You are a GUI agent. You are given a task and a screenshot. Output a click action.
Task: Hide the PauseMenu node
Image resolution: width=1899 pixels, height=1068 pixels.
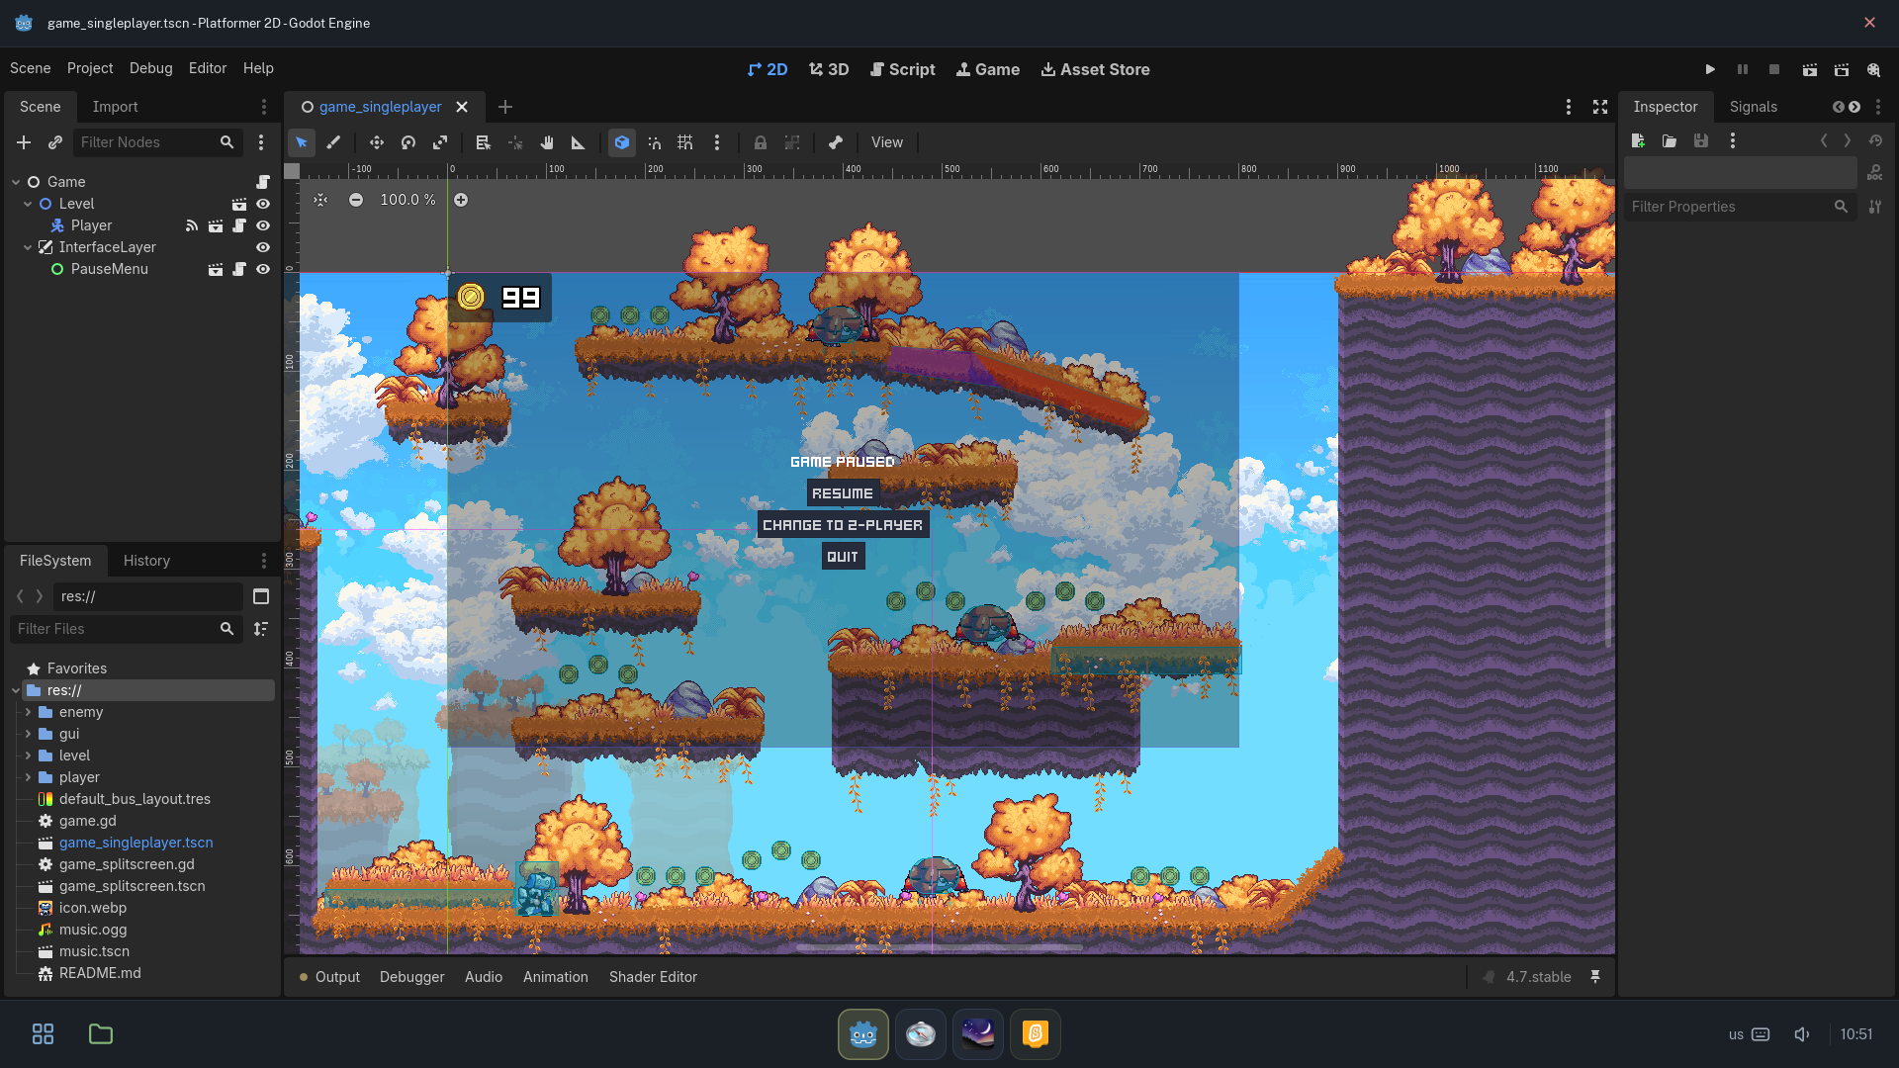coord(263,269)
